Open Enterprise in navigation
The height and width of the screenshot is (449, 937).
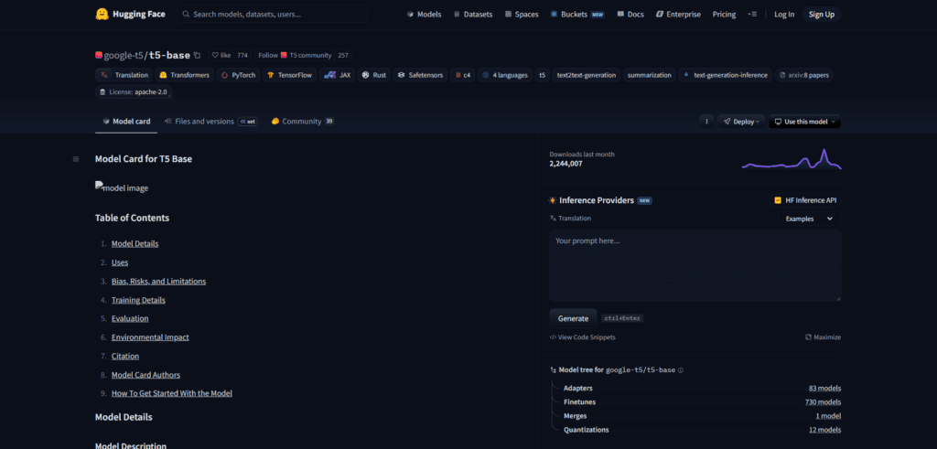pyautogui.click(x=678, y=15)
